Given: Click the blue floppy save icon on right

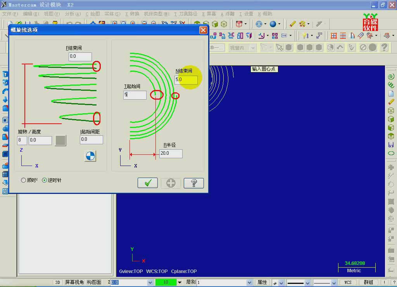Looking at the screenshot, I should click(x=391, y=145).
